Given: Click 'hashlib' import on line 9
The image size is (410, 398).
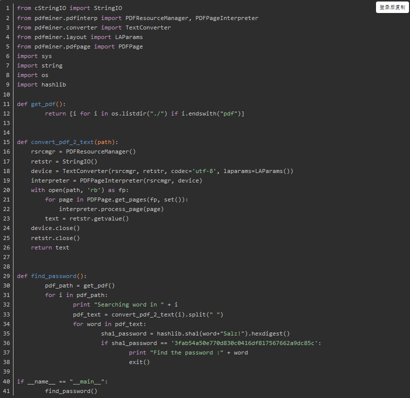Looking at the screenshot, I should [x=53, y=84].
